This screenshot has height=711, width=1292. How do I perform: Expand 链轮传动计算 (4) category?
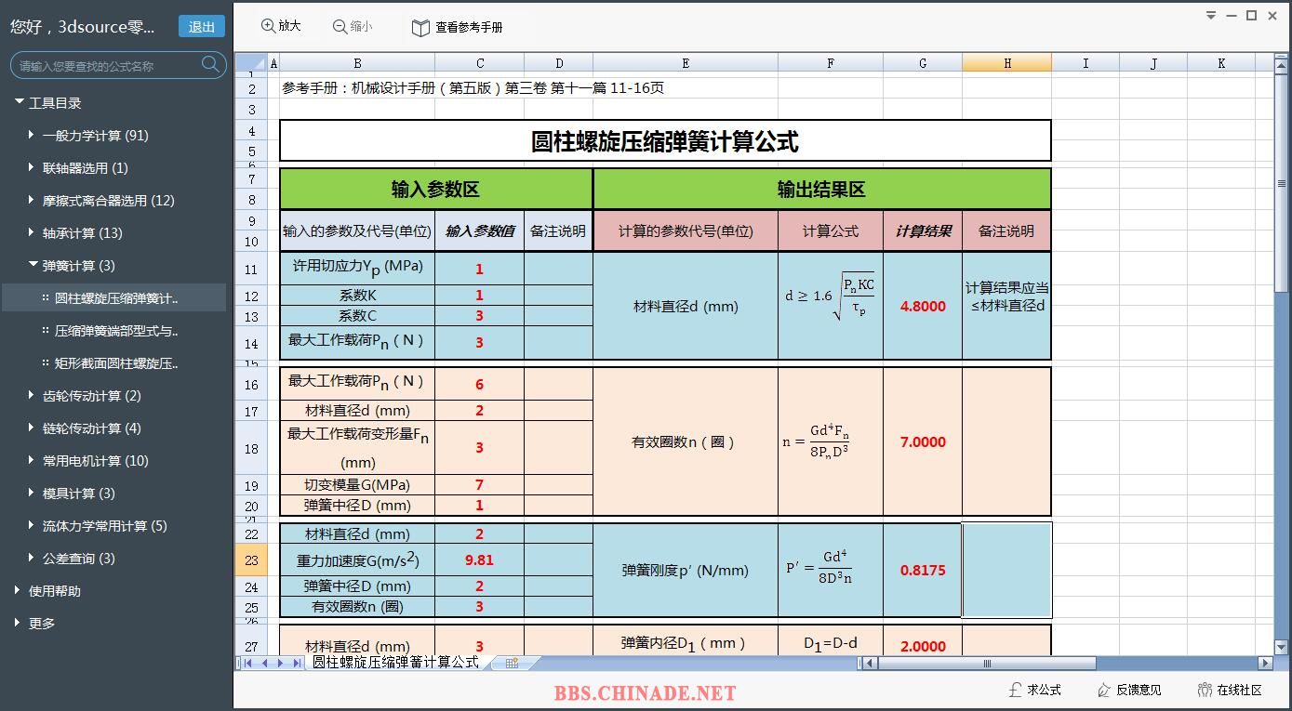coord(33,428)
